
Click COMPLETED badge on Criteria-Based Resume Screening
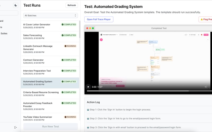coord(69,92)
